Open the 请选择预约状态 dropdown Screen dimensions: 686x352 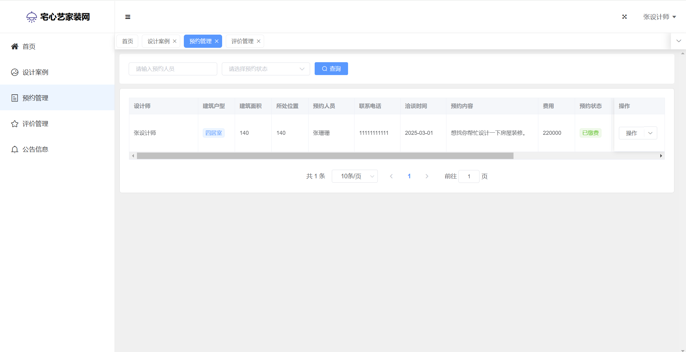click(x=266, y=69)
